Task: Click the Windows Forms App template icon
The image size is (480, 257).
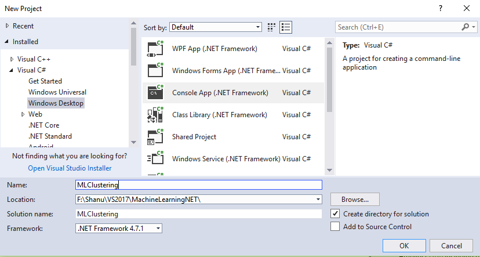Action: pos(155,70)
